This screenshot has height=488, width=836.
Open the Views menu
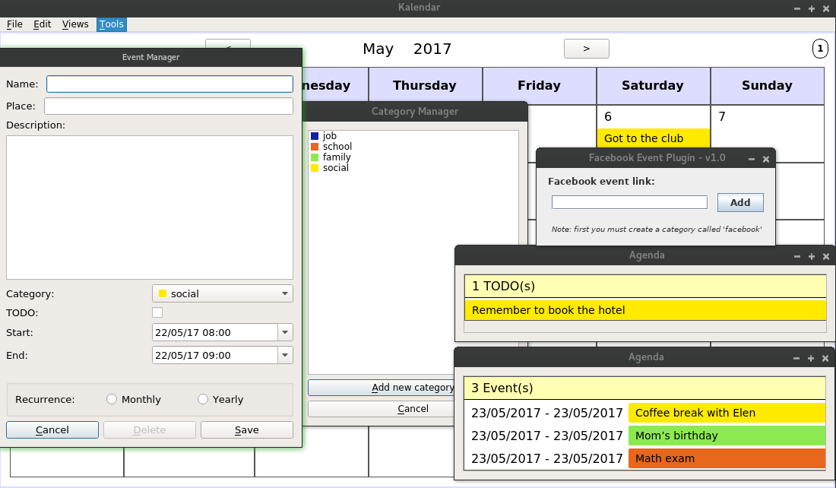coord(74,24)
